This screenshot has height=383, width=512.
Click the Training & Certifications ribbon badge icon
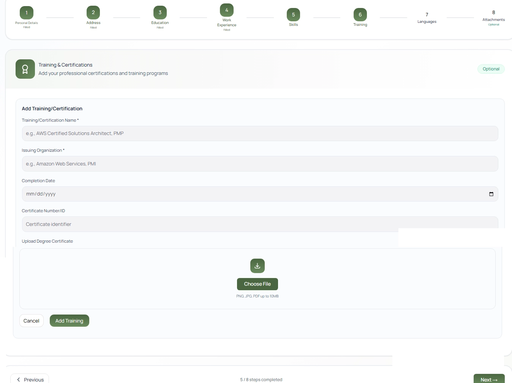tap(25, 69)
